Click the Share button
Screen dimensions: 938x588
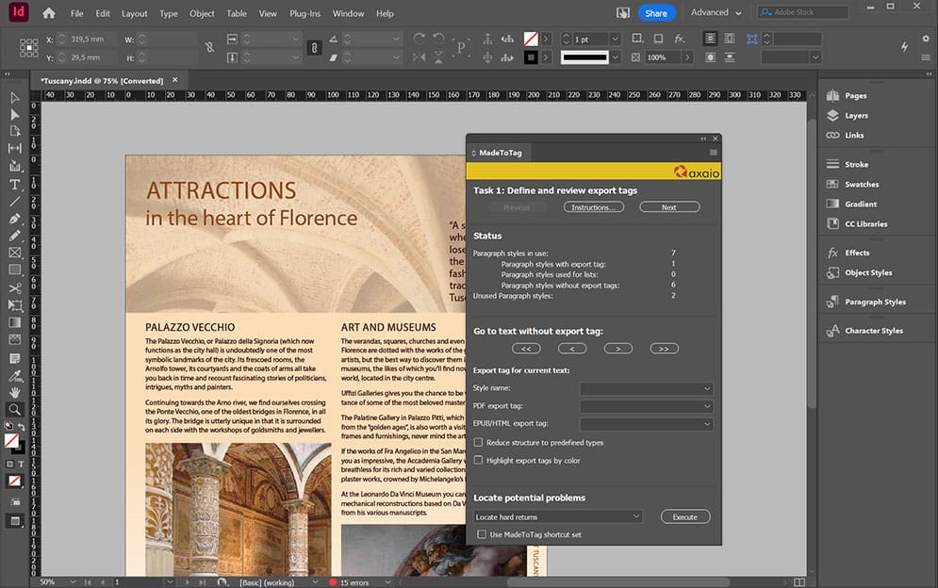655,13
